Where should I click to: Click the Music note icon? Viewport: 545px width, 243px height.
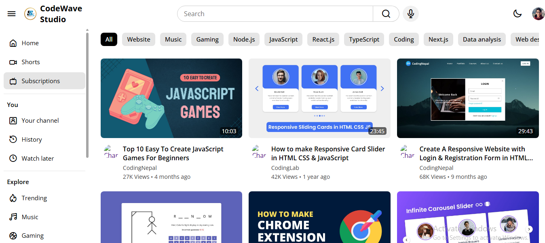(x=13, y=217)
